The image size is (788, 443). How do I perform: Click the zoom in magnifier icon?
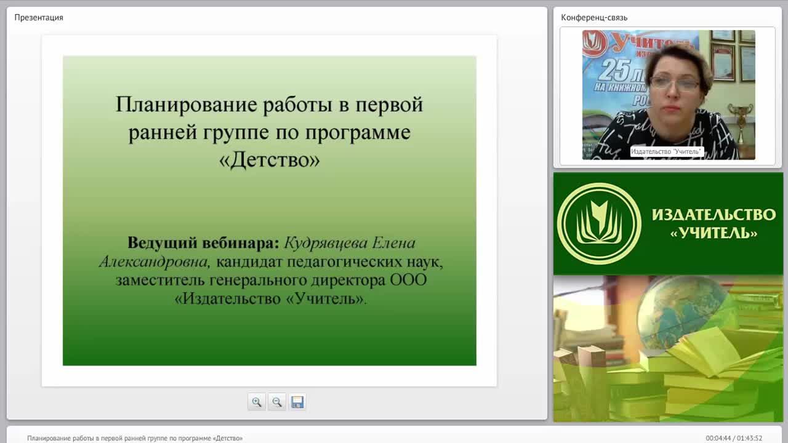[x=257, y=402]
